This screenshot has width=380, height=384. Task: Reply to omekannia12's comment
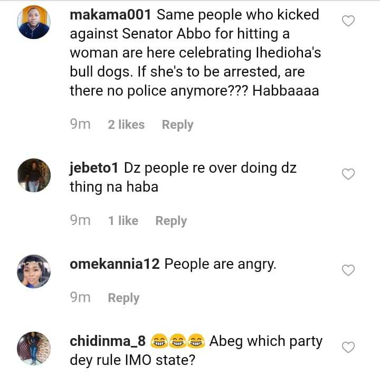coord(123,298)
